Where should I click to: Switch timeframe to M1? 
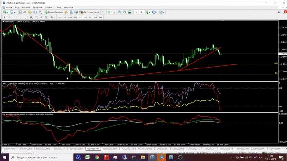(x=60, y=17)
